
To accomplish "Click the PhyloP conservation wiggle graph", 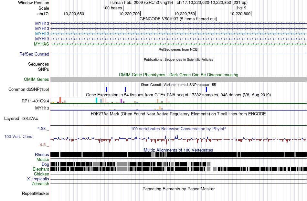I will (x=178, y=139).
